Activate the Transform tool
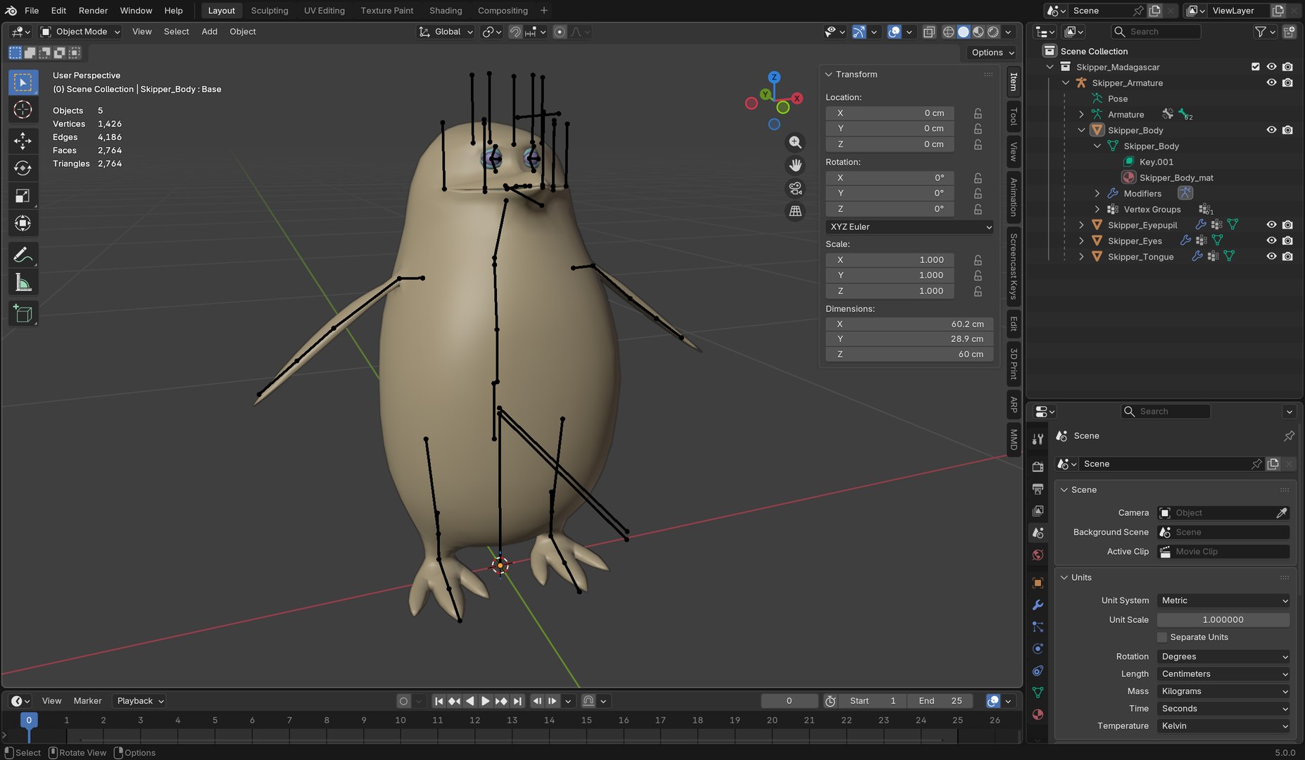The image size is (1305, 760). [x=23, y=224]
